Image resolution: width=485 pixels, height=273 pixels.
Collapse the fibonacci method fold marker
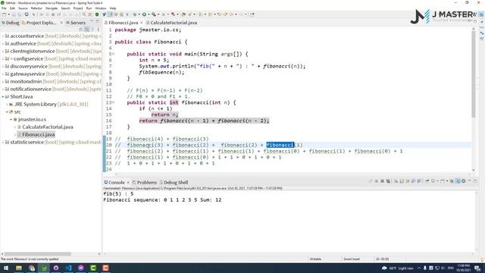click(113, 102)
